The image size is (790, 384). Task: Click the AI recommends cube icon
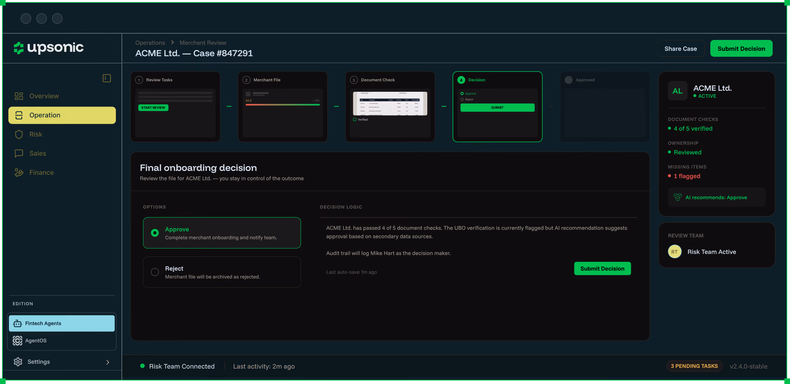point(678,197)
